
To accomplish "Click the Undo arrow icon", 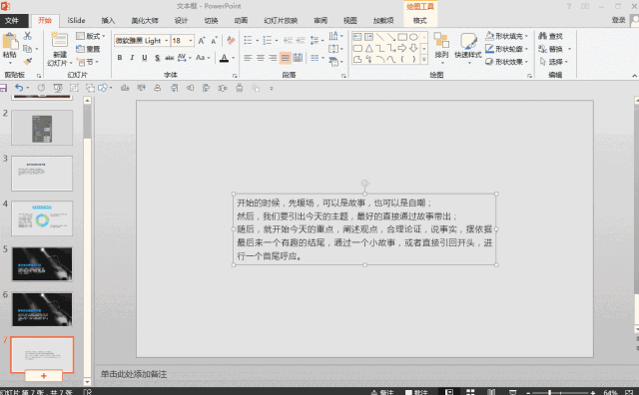I will (x=19, y=88).
